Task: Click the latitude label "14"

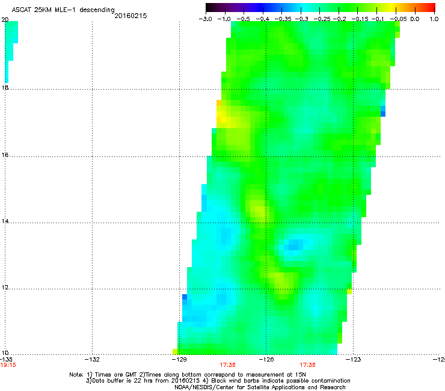Action: coord(5,221)
